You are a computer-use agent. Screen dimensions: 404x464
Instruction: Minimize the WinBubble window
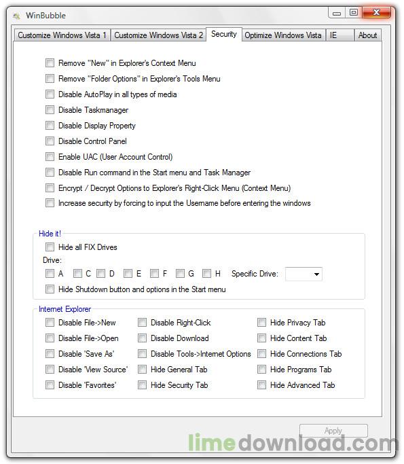[x=337, y=13]
